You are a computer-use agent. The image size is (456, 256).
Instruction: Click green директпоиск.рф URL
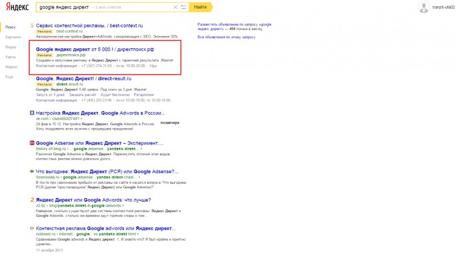71,55
